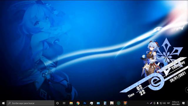Screen dimensions: 188x106
Task: Open the Windows Start menu
Action: click(3, 103)
